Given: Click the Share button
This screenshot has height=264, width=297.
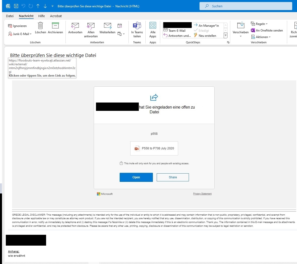Looking at the screenshot, I should (x=173, y=177).
